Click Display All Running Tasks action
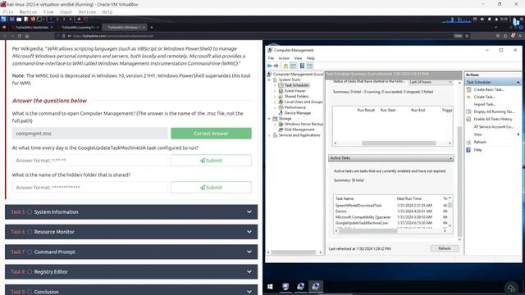This screenshot has width=525, height=295. [x=494, y=111]
